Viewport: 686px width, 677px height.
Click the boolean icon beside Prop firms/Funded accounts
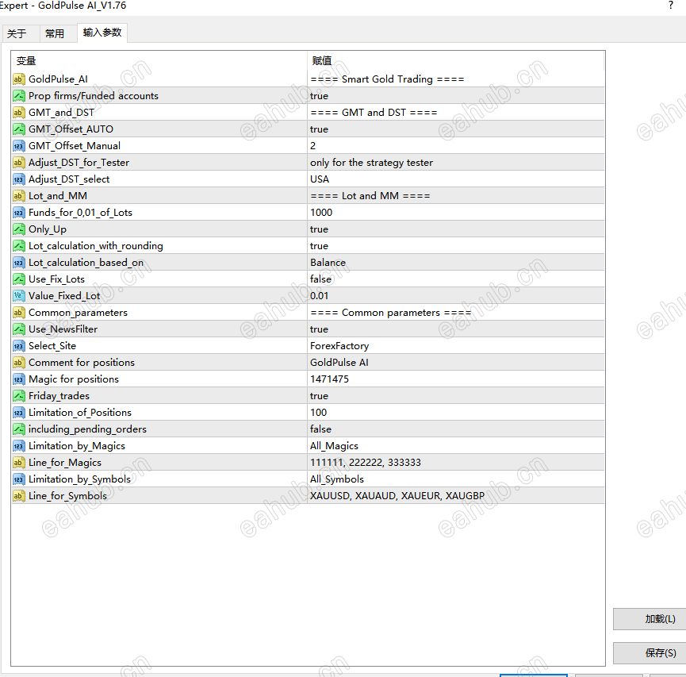tap(18, 96)
